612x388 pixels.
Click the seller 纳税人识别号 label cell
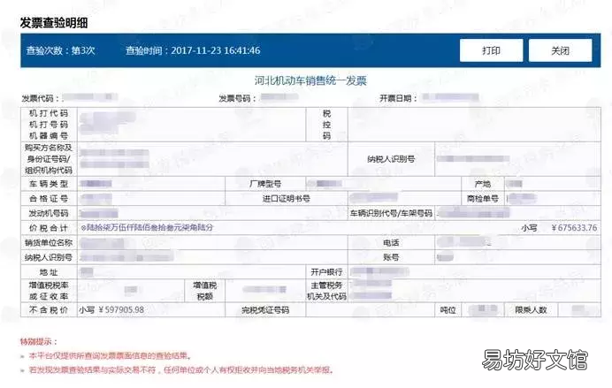pyautogui.click(x=49, y=257)
